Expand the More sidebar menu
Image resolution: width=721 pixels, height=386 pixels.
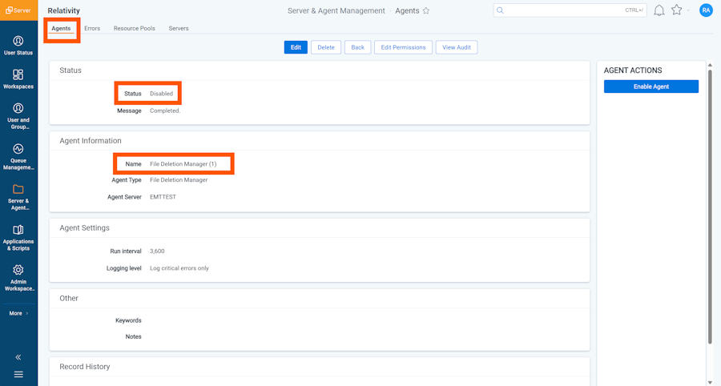click(x=18, y=313)
